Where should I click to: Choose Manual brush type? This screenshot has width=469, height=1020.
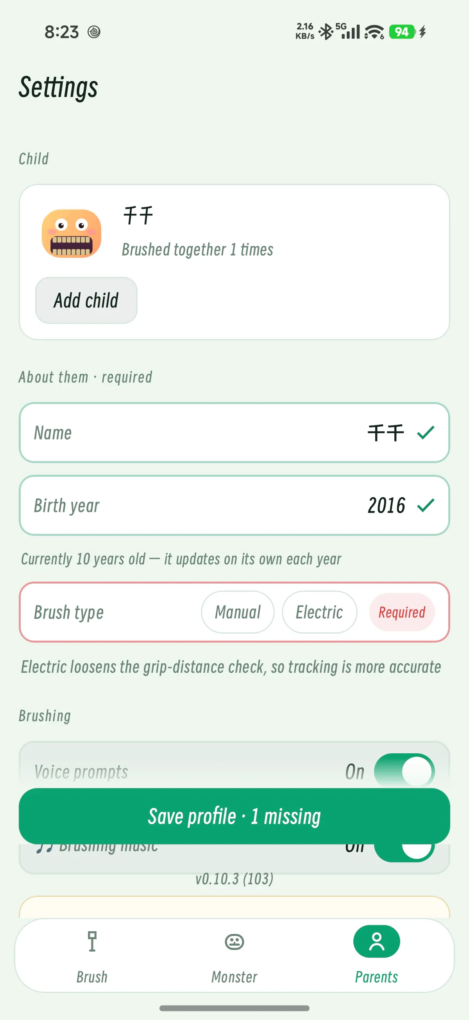pyautogui.click(x=238, y=612)
